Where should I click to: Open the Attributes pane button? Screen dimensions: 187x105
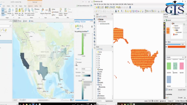[37, 9]
